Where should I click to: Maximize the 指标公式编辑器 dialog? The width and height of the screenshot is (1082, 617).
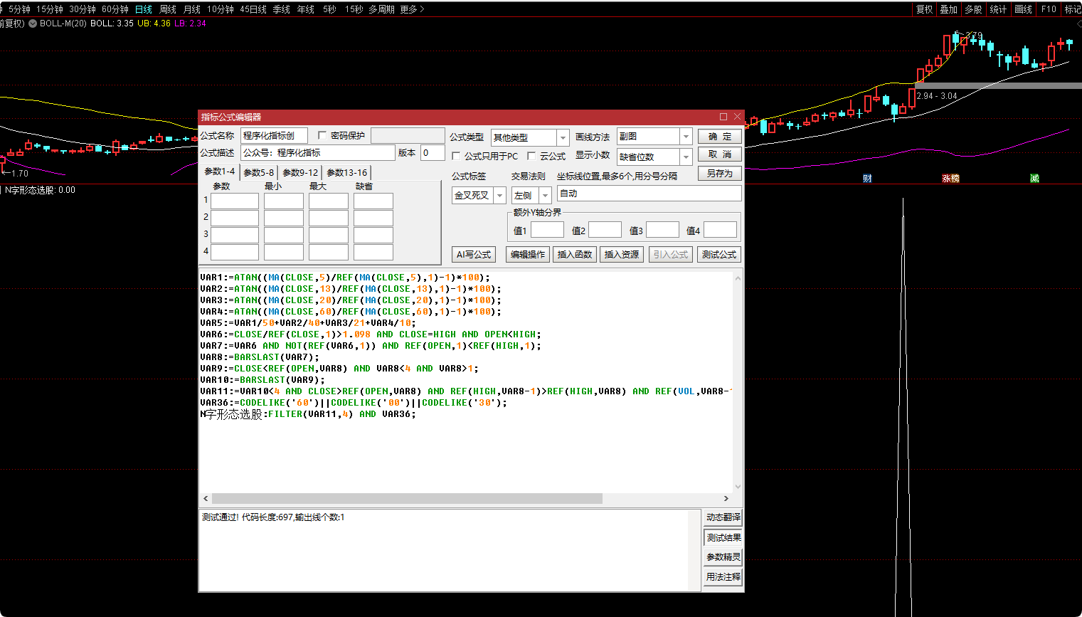point(723,117)
